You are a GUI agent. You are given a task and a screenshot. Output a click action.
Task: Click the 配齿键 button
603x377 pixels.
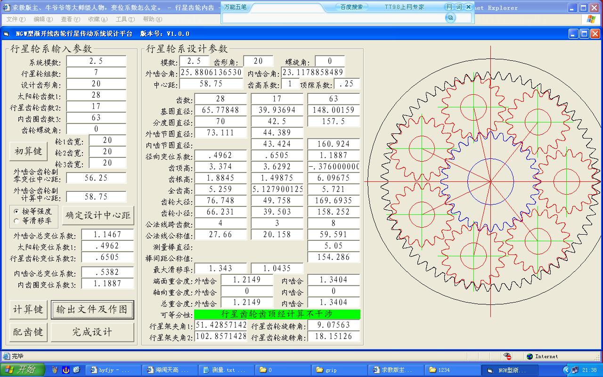(x=28, y=332)
